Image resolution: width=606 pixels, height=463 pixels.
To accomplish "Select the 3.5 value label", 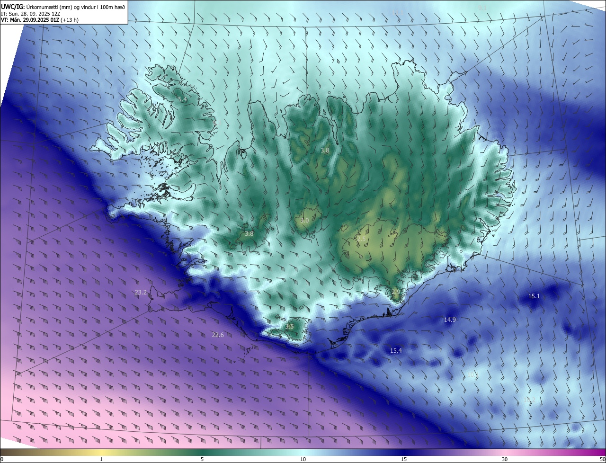I will coord(289,326).
